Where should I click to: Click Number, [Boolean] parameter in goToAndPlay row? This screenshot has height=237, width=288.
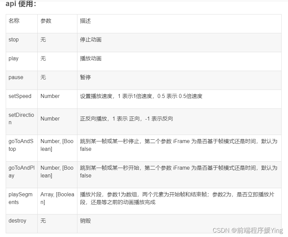click(x=57, y=175)
